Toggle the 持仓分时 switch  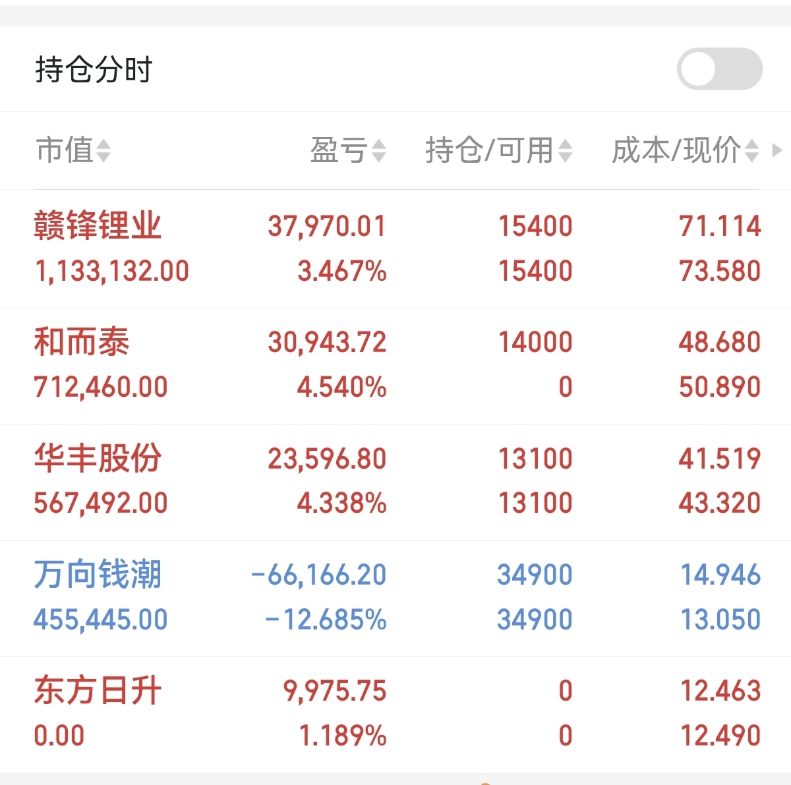(719, 69)
